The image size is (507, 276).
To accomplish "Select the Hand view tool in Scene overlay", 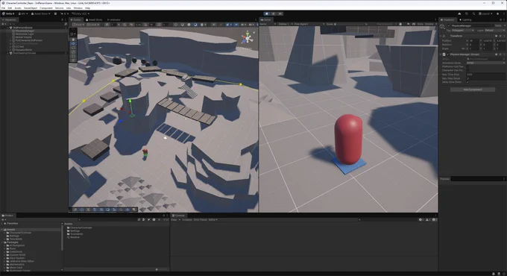I will coord(73,39).
